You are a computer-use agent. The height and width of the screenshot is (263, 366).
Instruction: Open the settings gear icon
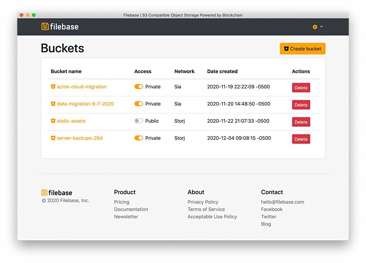click(315, 27)
